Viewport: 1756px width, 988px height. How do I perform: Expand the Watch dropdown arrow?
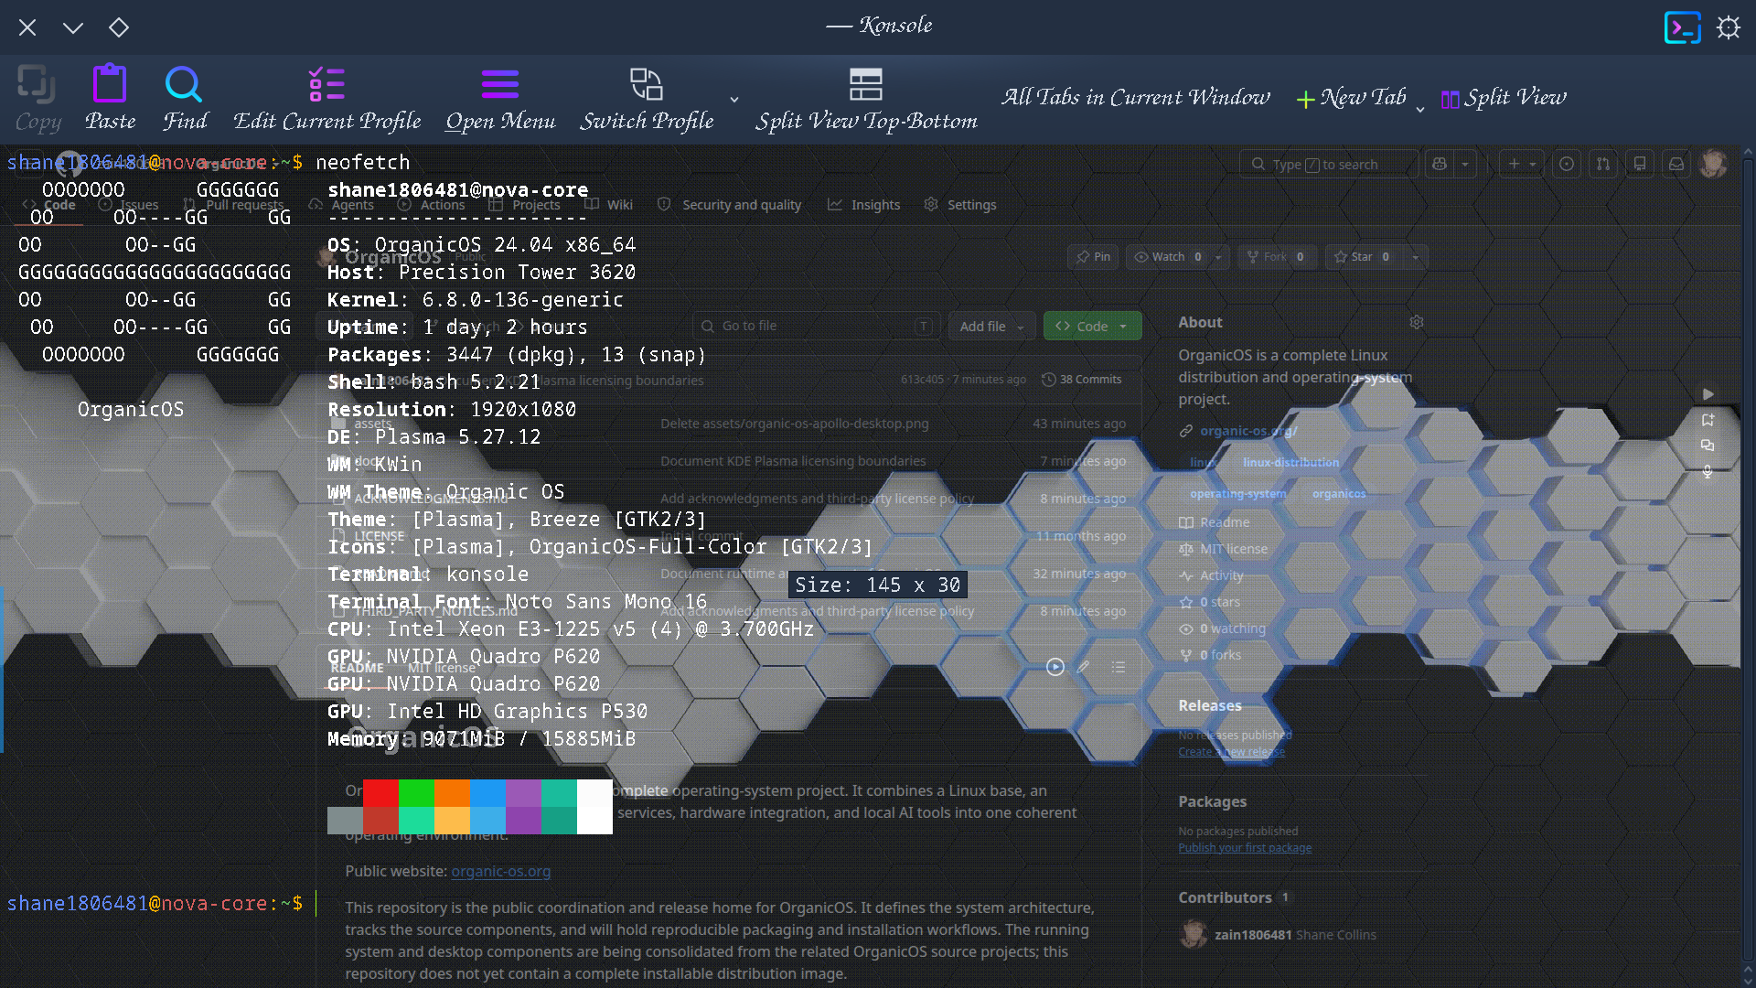pos(1218,257)
